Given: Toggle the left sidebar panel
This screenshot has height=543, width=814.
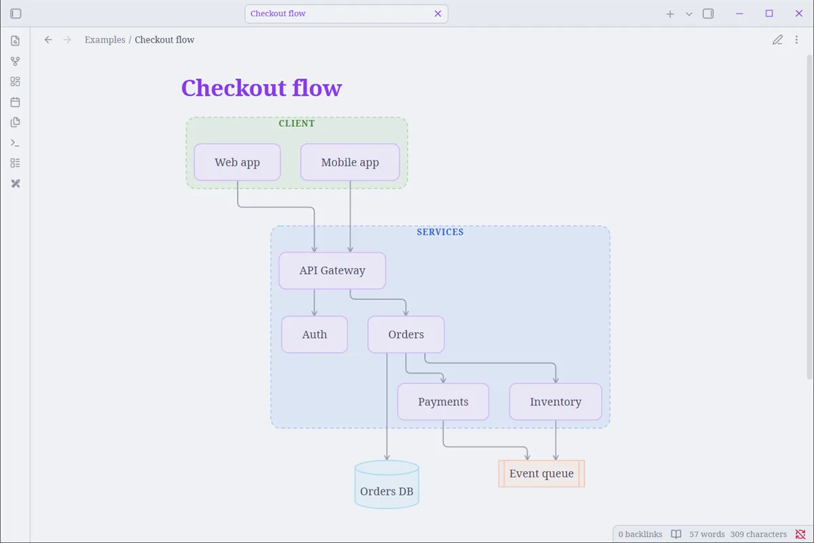Looking at the screenshot, I should pos(16,14).
